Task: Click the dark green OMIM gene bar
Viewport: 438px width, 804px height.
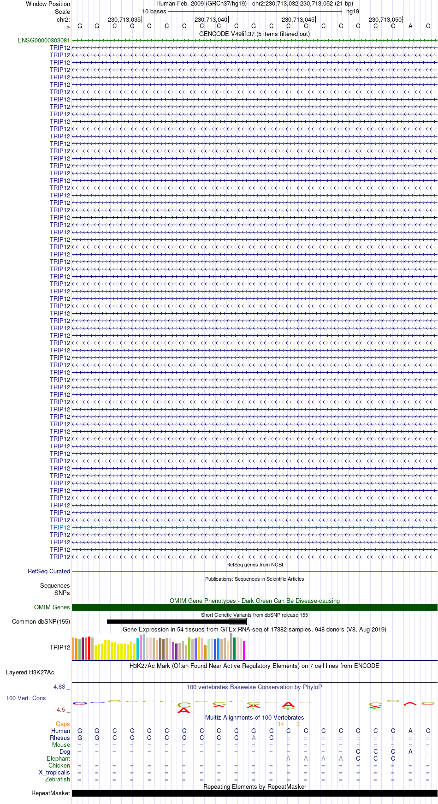Action: point(255,607)
